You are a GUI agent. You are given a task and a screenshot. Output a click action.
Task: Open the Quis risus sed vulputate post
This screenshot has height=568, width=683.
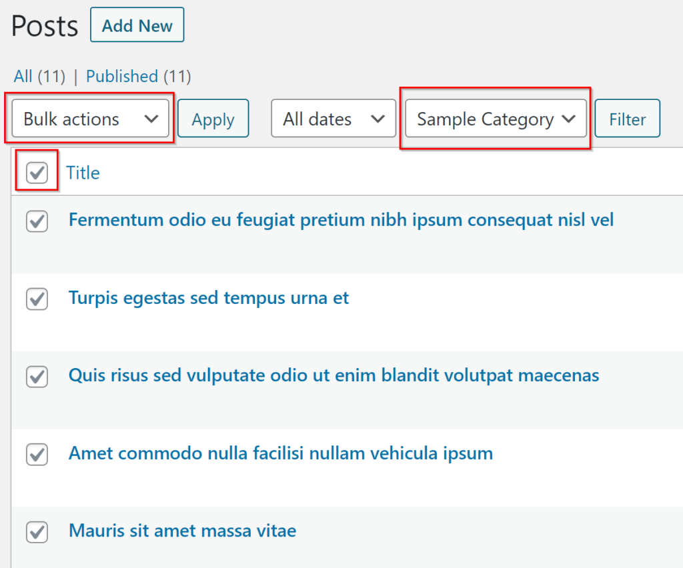333,375
